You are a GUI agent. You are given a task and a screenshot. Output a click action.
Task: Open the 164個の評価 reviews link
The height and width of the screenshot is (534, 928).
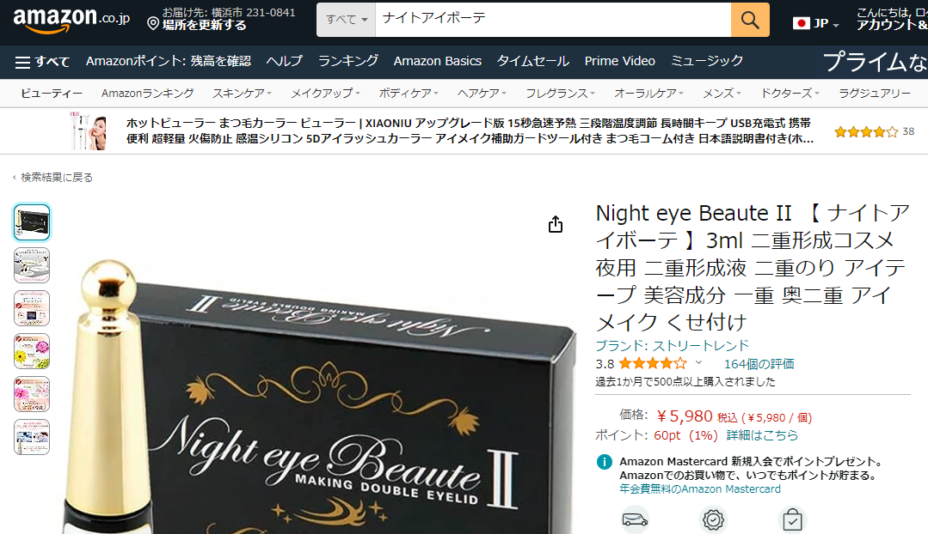(x=759, y=364)
